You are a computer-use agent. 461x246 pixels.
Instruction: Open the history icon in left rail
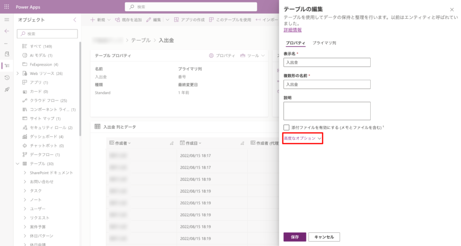(6, 77)
